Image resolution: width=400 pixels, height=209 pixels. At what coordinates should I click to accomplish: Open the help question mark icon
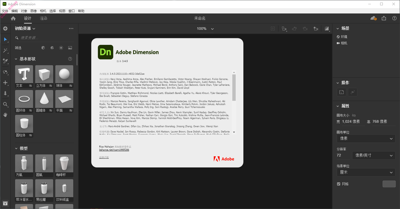tap(394, 18)
